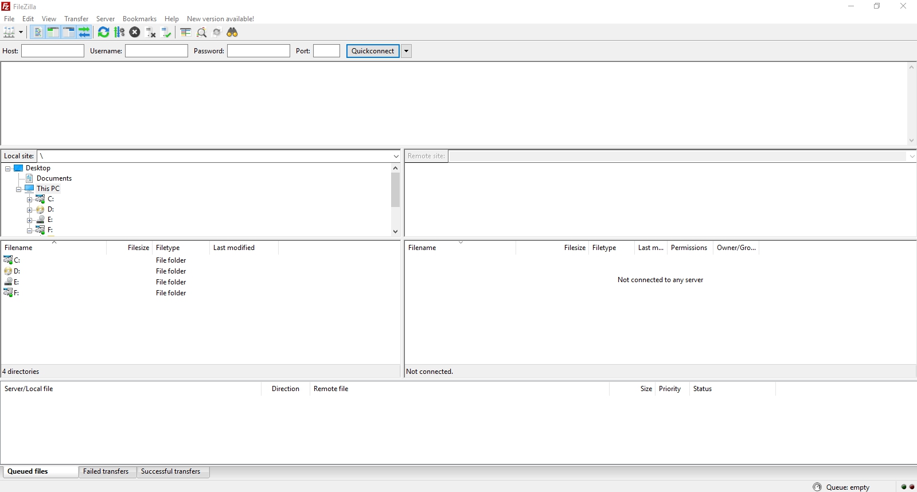The image size is (917, 492).
Task: Open the File menu
Action: point(9,18)
